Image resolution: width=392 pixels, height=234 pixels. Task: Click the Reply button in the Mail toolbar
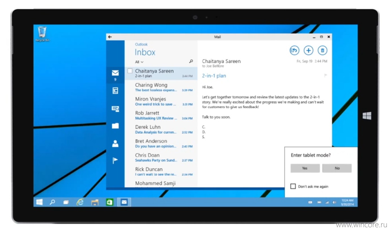[294, 50]
